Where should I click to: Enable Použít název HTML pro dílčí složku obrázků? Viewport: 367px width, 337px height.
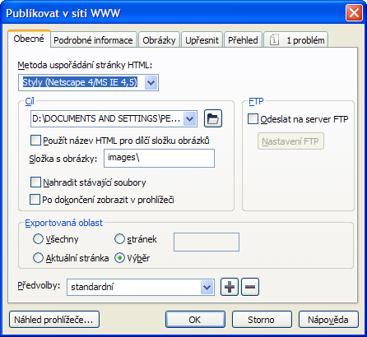(35, 141)
